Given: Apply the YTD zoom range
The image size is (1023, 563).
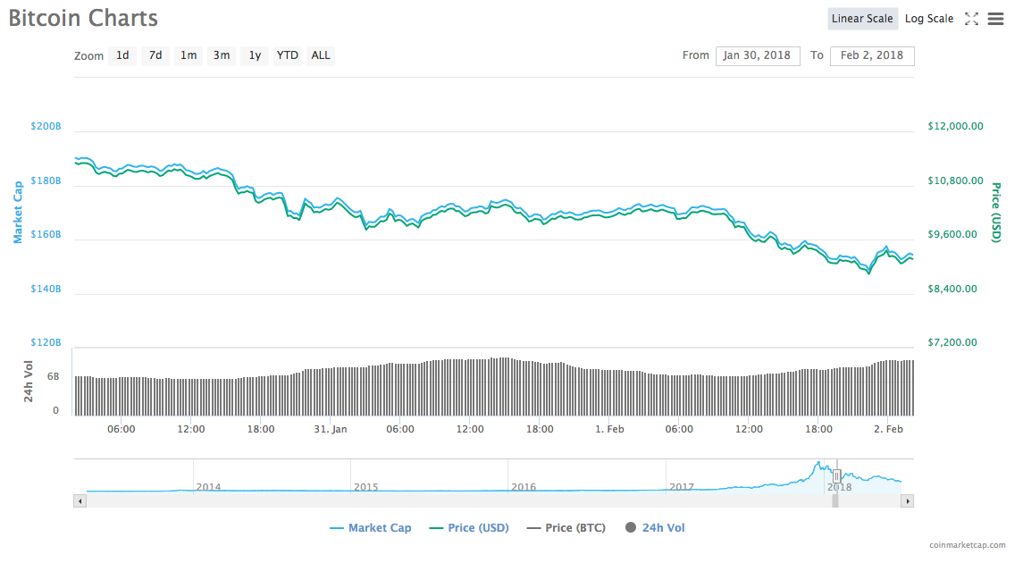Looking at the screenshot, I should tap(287, 55).
